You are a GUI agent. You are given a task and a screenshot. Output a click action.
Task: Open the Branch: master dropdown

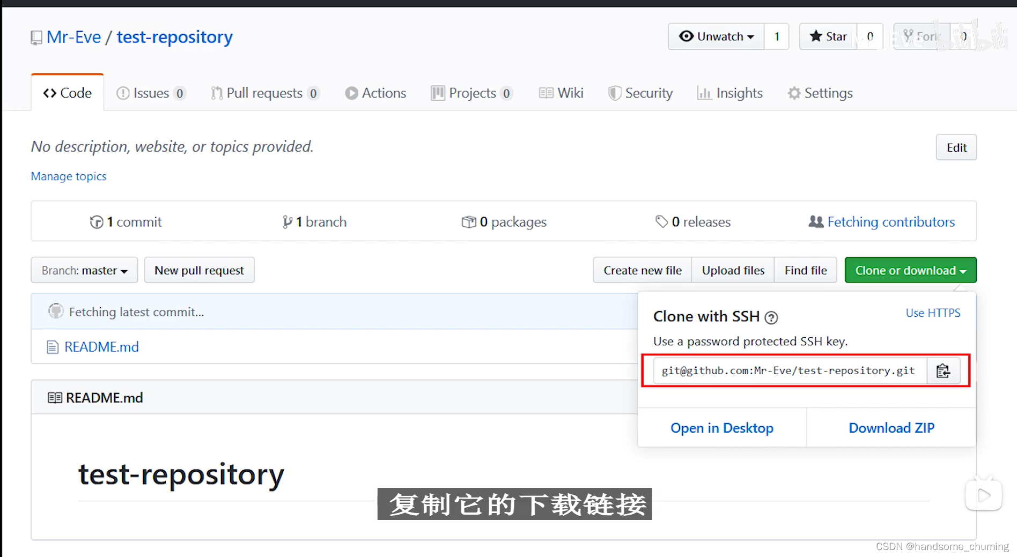tap(84, 270)
